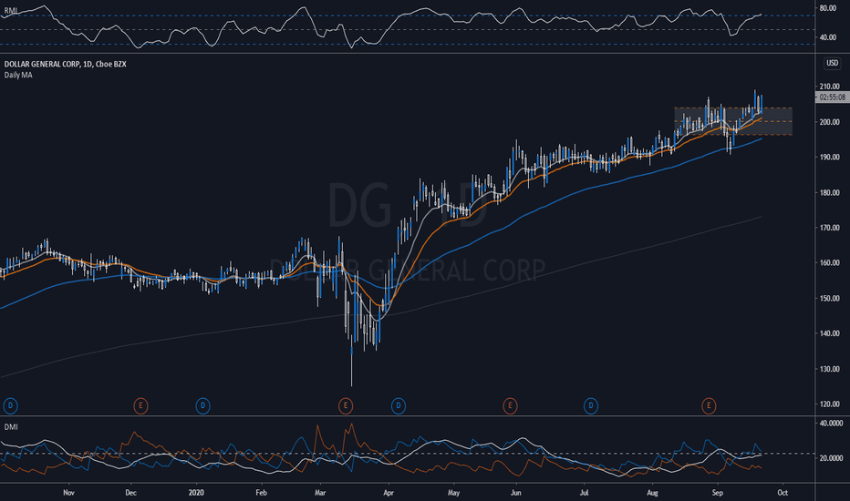Click the 2020 label on time axis

[196, 493]
